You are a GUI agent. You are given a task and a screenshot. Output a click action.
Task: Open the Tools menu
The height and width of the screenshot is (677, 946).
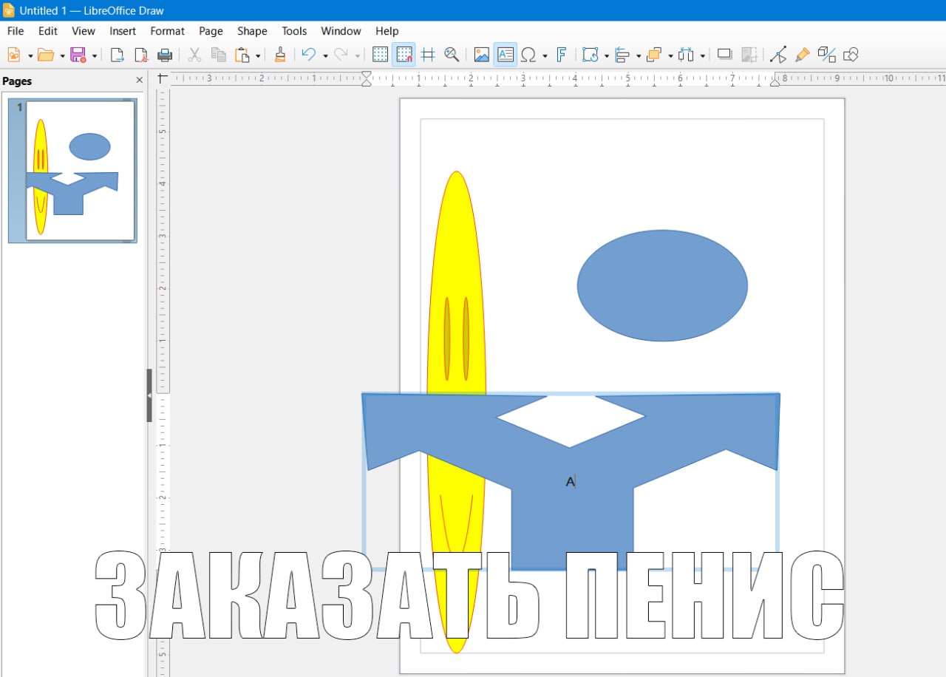pyautogui.click(x=294, y=31)
